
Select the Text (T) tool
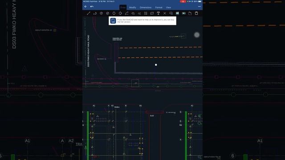(x=159, y=13)
